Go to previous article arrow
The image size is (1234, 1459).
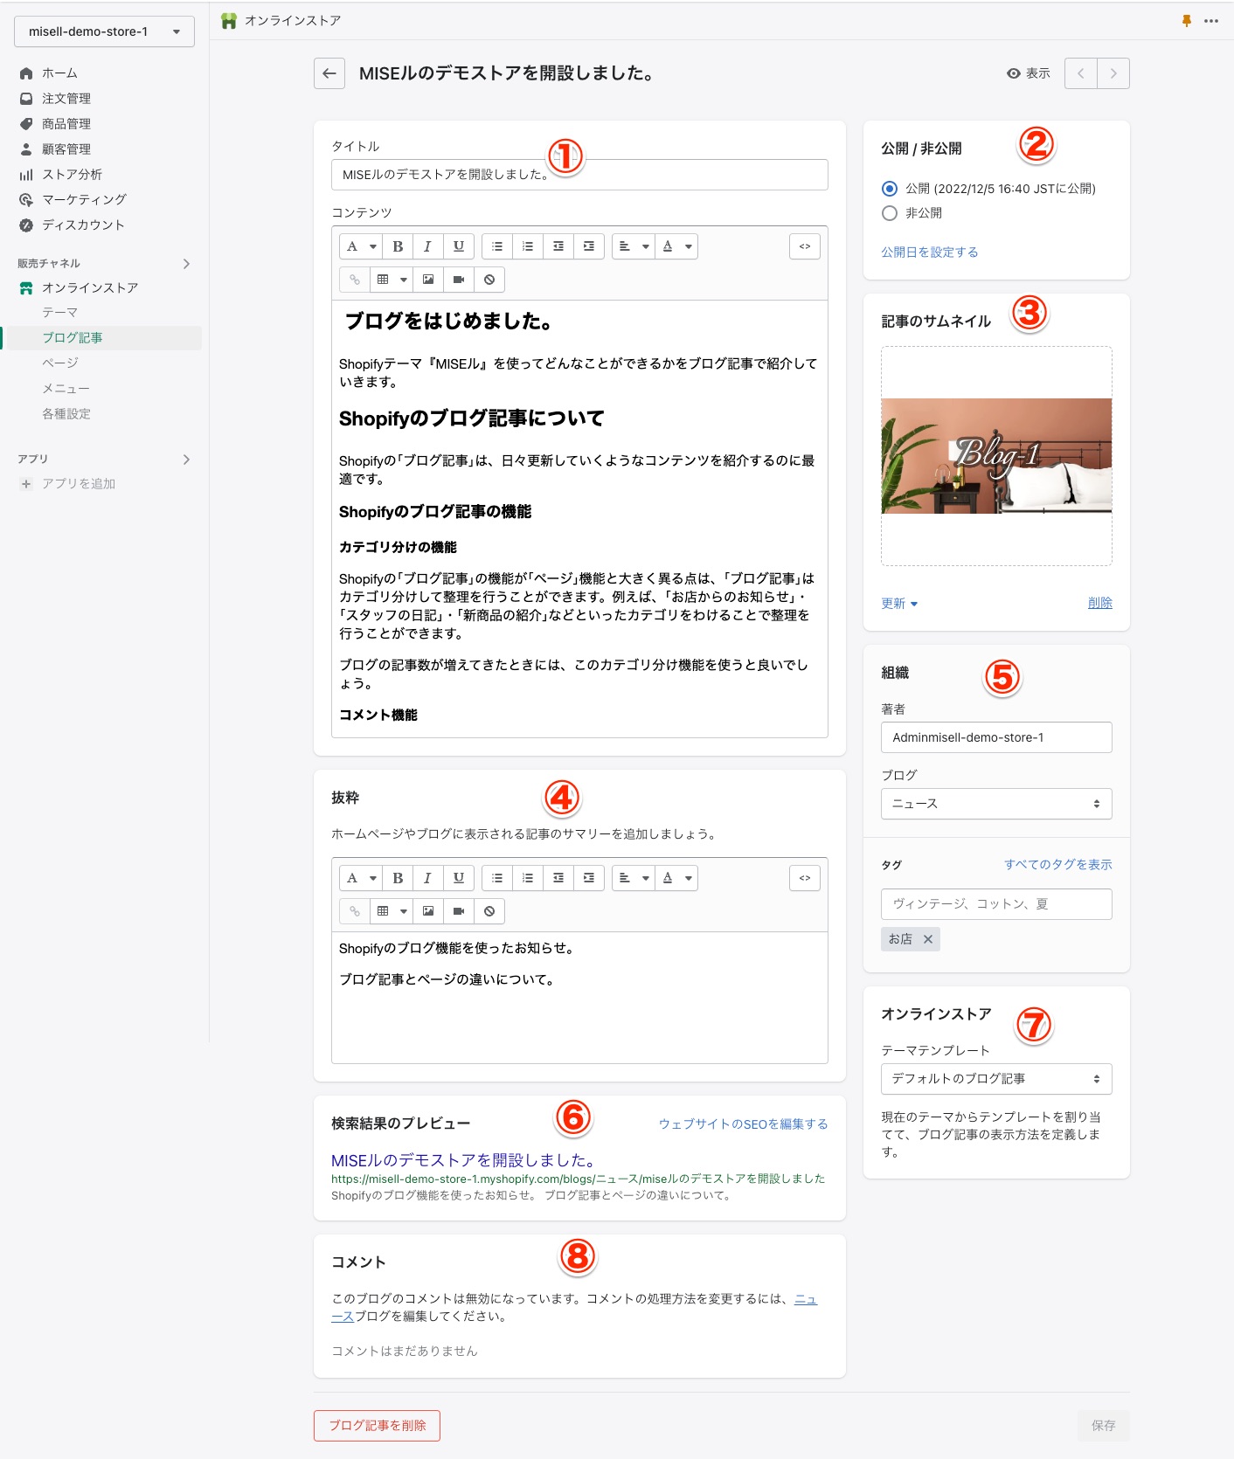(x=1081, y=73)
